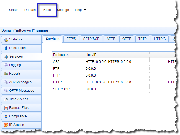Click the Statistics sidebar icon
Viewport: 180px width, 135px height.
(x=6, y=39)
